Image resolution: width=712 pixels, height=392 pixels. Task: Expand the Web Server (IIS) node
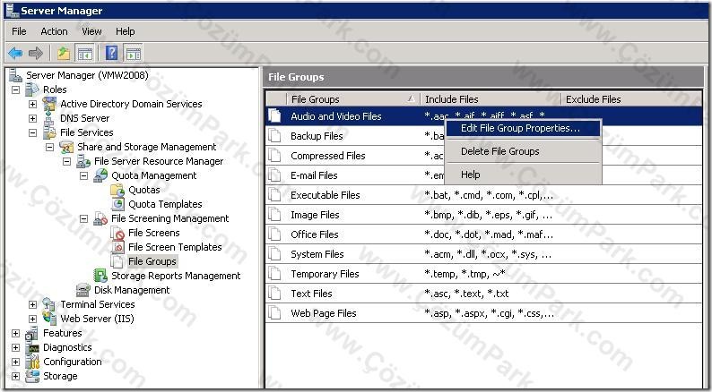pyautogui.click(x=32, y=319)
